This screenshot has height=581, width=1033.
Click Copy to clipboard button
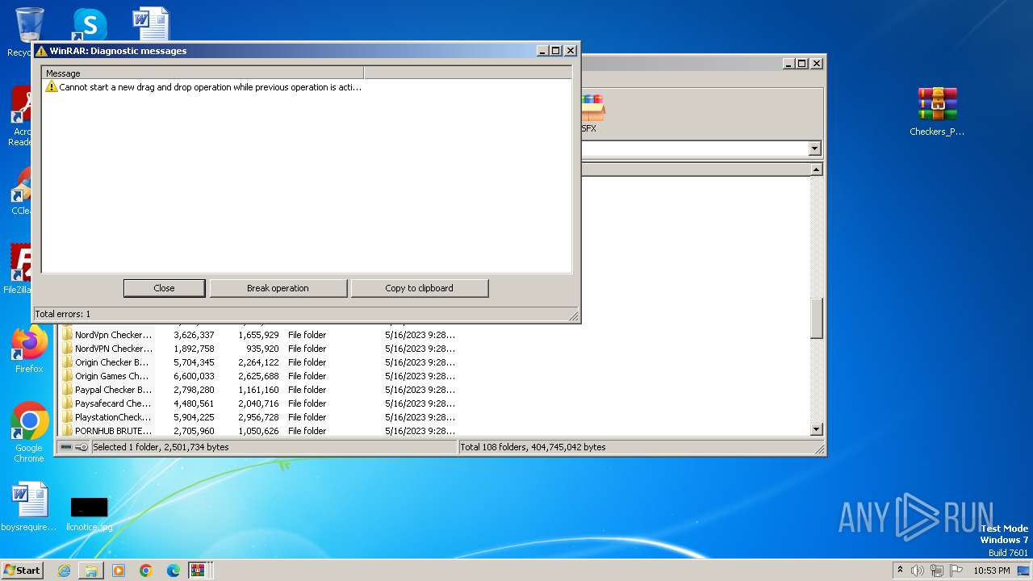tap(419, 288)
